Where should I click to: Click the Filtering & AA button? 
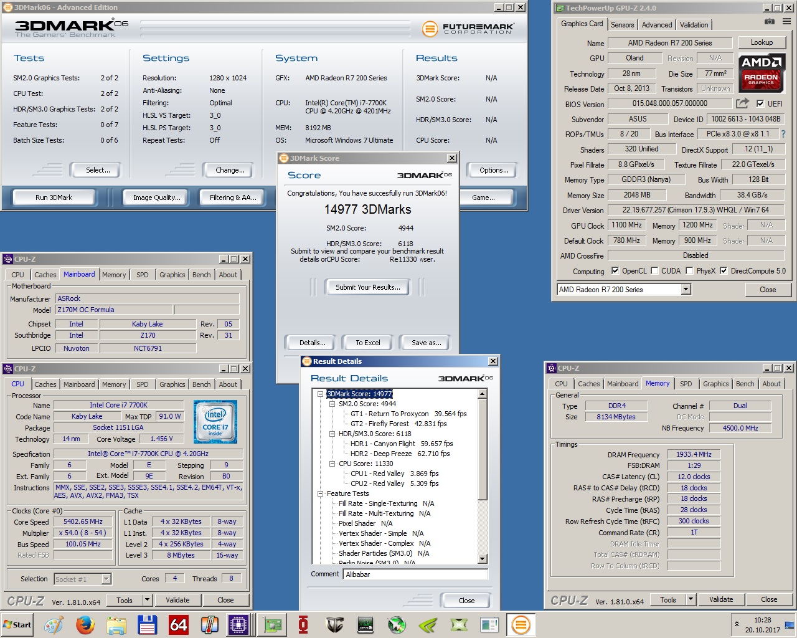pyautogui.click(x=233, y=198)
